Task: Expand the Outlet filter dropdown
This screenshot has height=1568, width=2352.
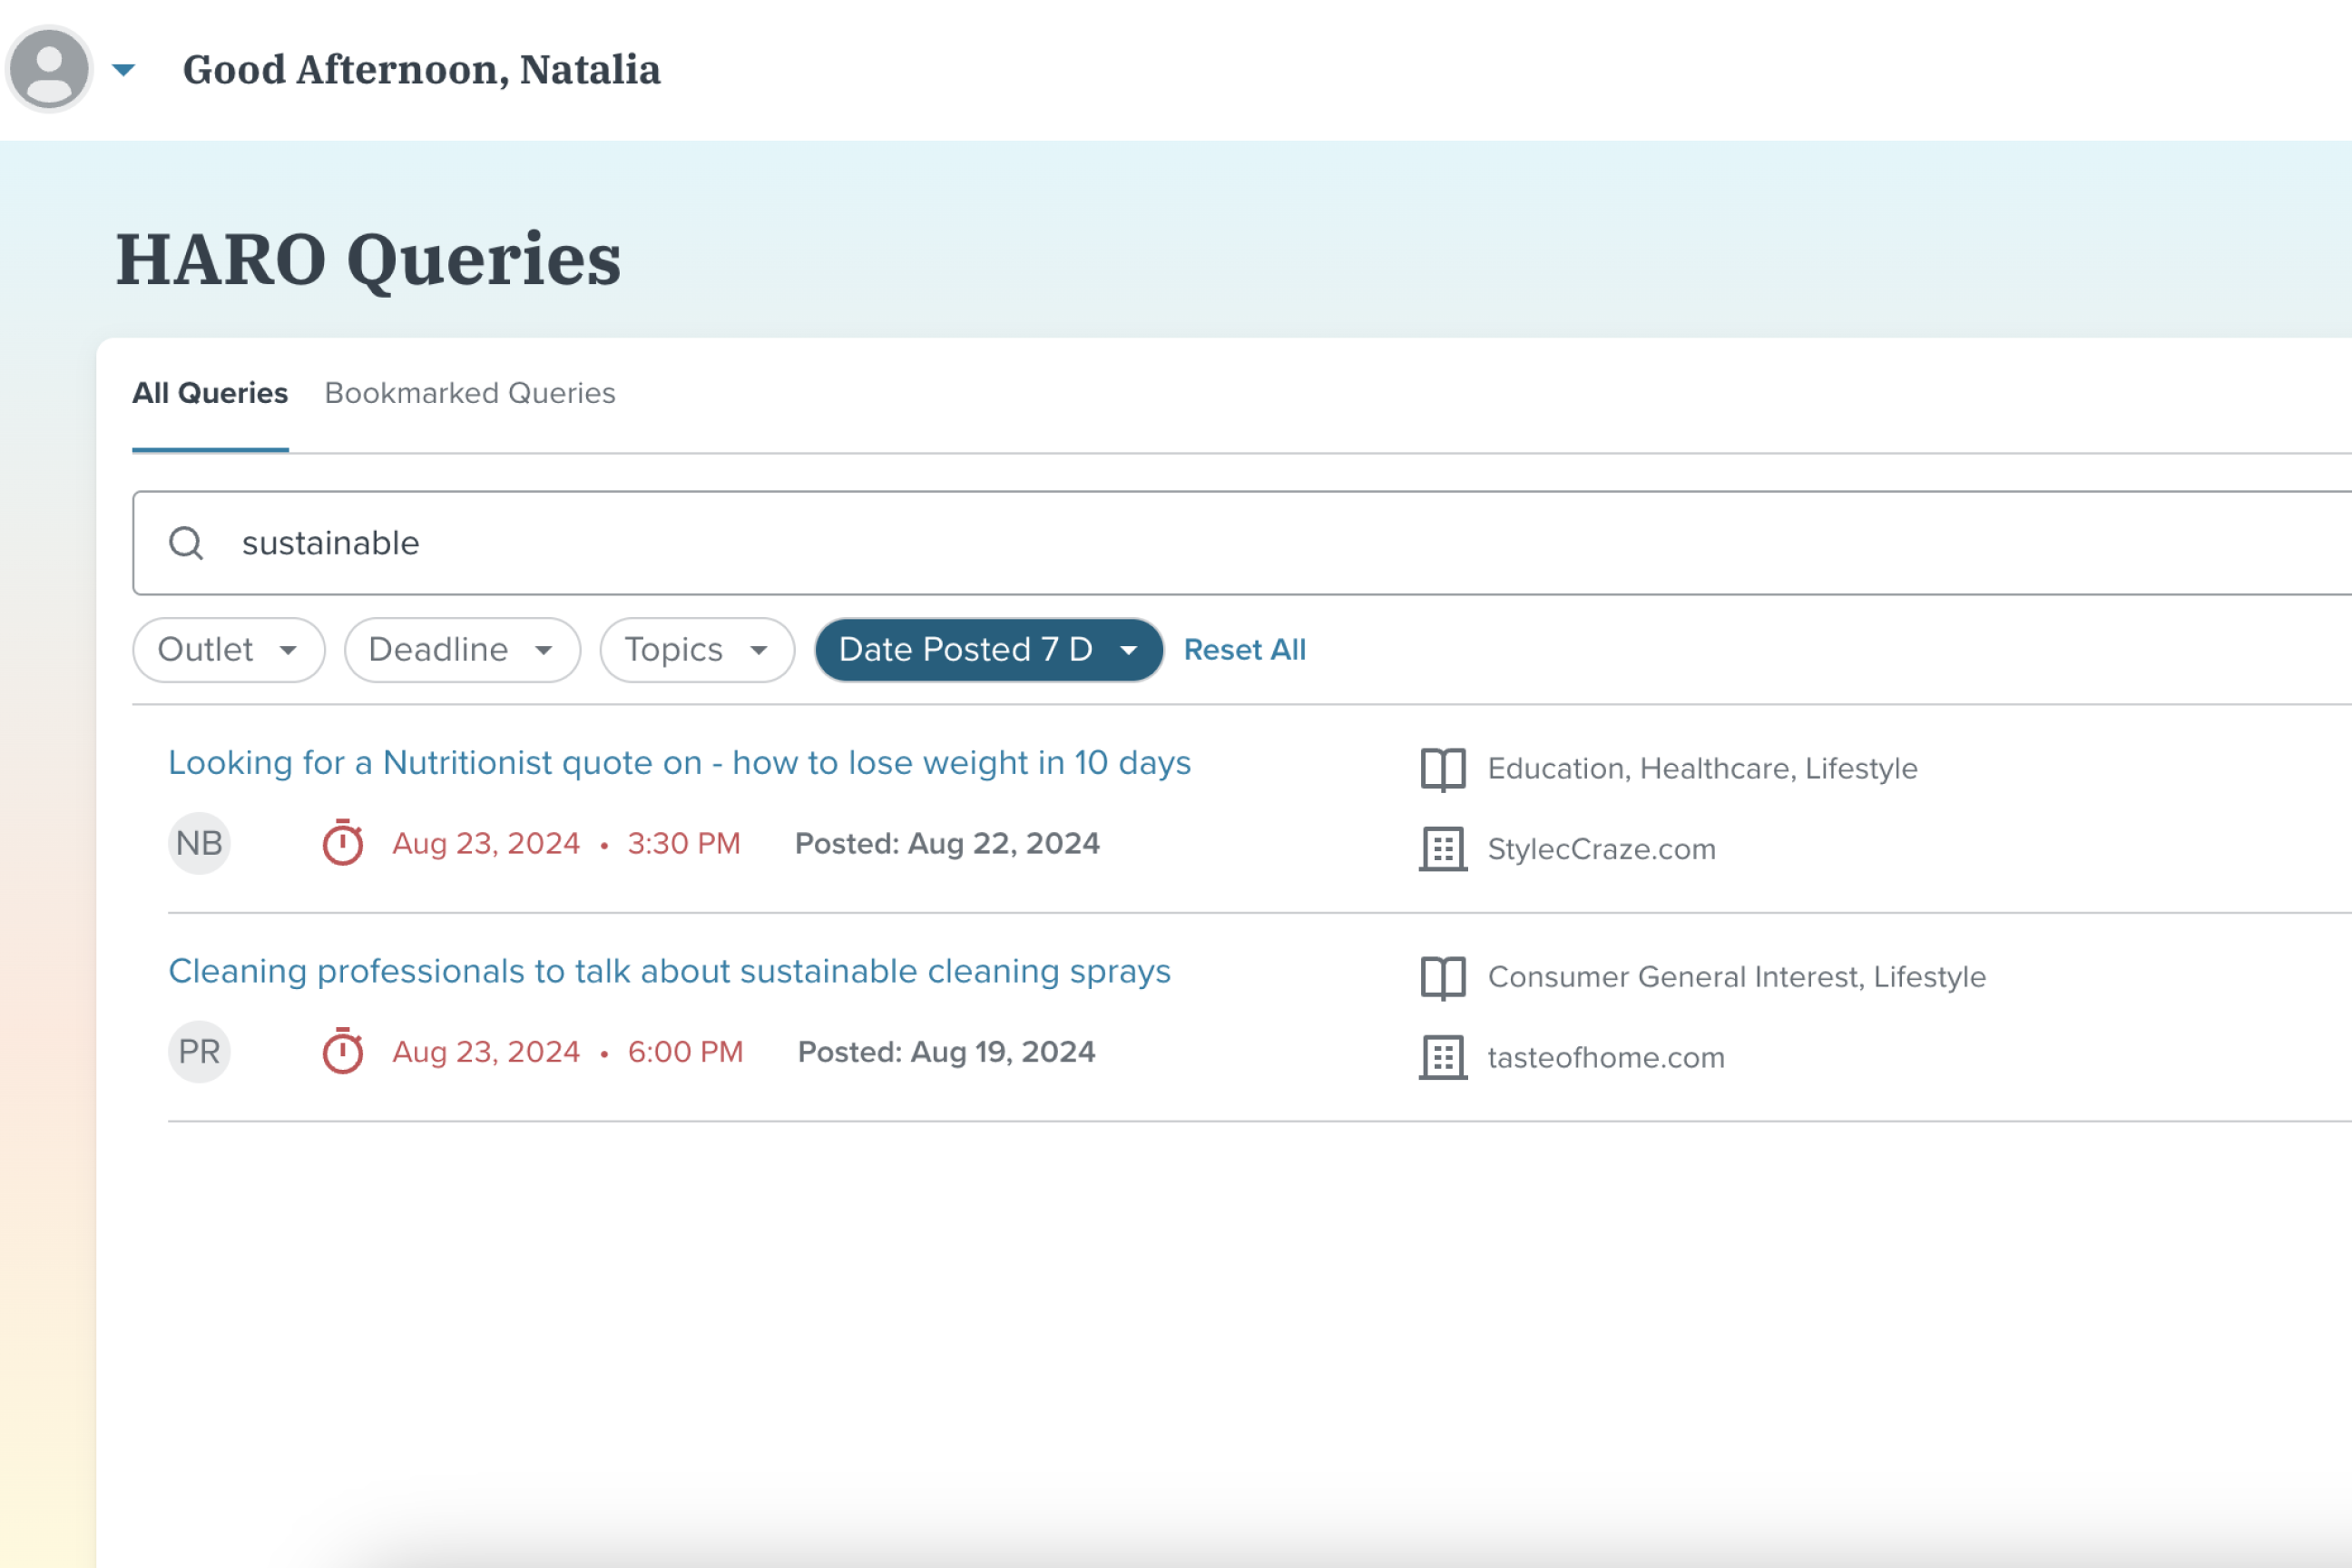Action: click(229, 650)
